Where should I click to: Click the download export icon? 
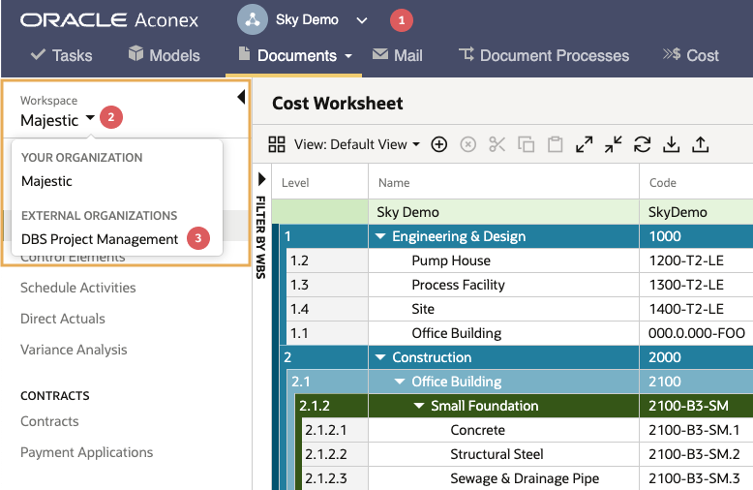pyautogui.click(x=672, y=144)
